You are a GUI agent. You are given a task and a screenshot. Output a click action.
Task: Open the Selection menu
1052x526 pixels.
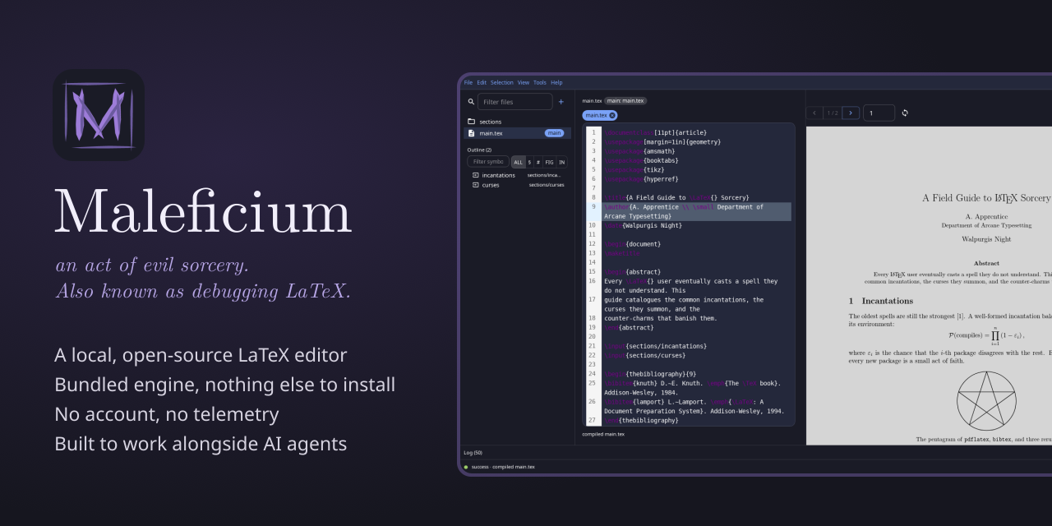pyautogui.click(x=502, y=82)
